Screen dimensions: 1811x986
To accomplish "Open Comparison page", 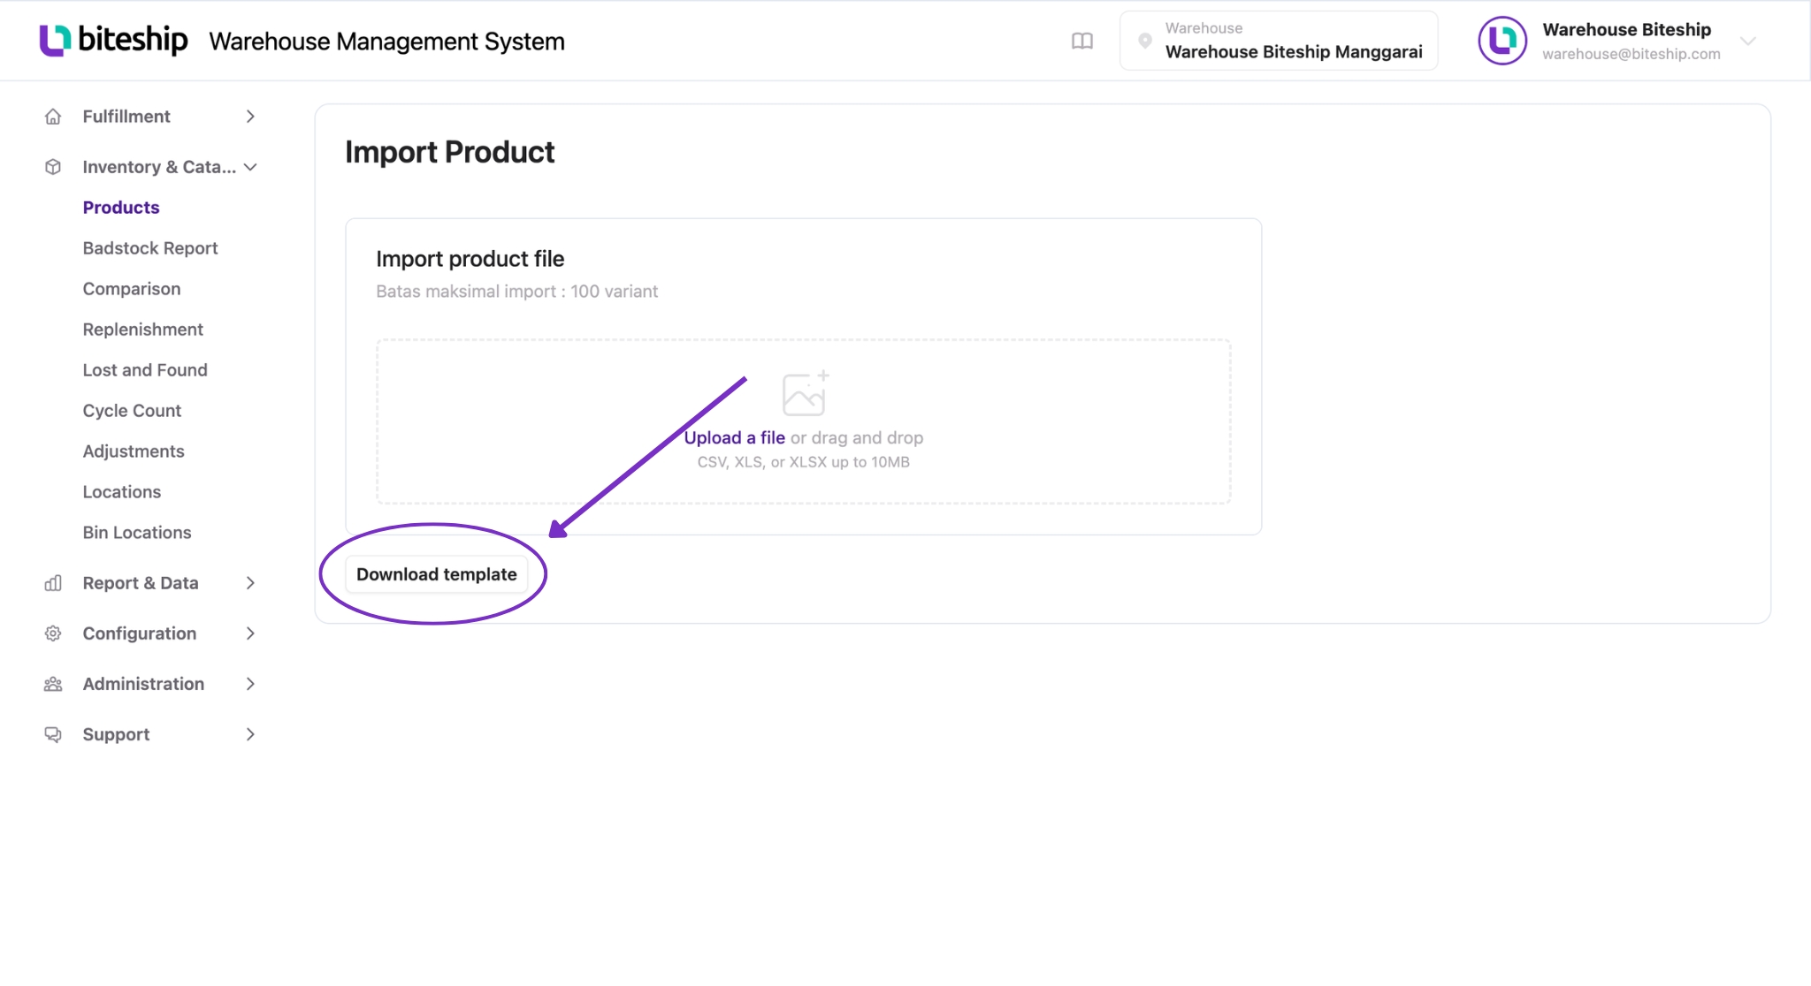I will pyautogui.click(x=132, y=289).
